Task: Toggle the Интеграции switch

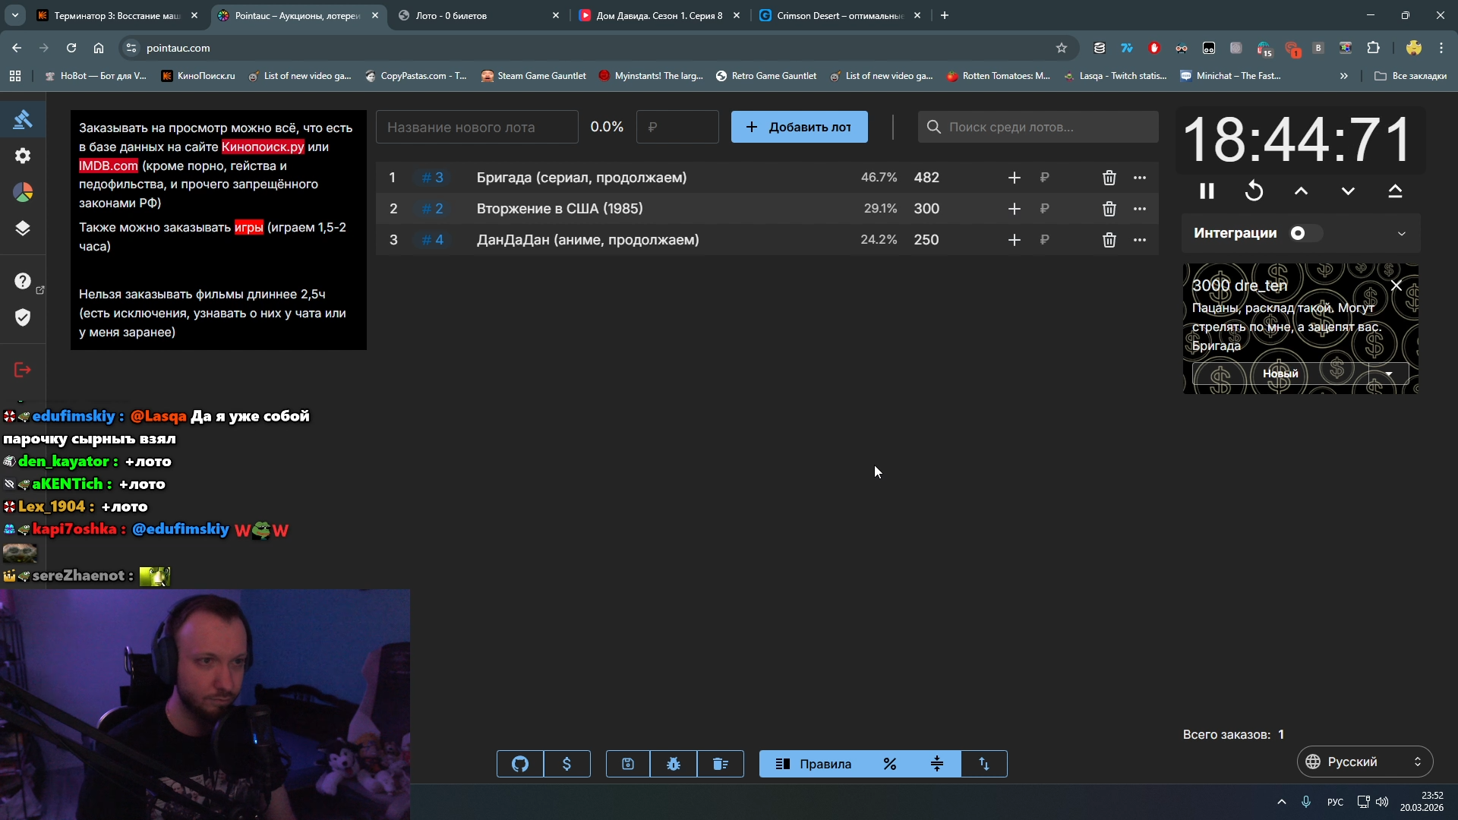Action: (x=1304, y=233)
